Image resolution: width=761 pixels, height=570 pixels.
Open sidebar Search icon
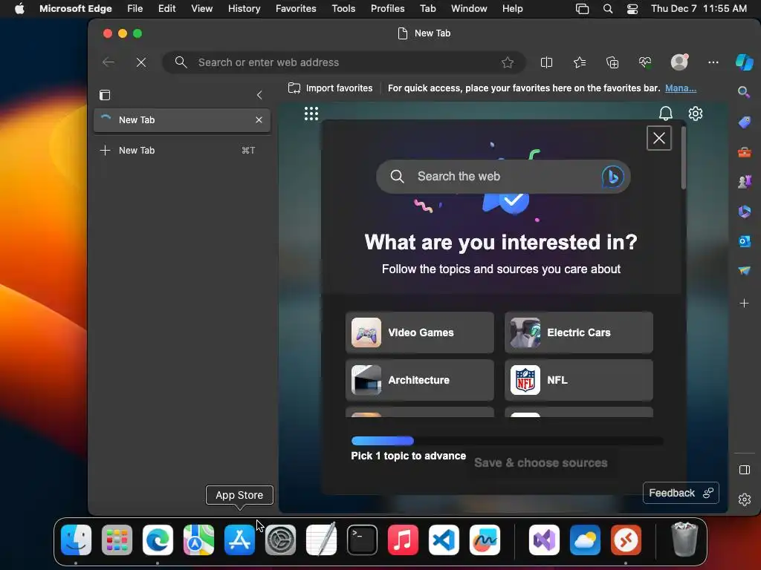[x=744, y=92]
